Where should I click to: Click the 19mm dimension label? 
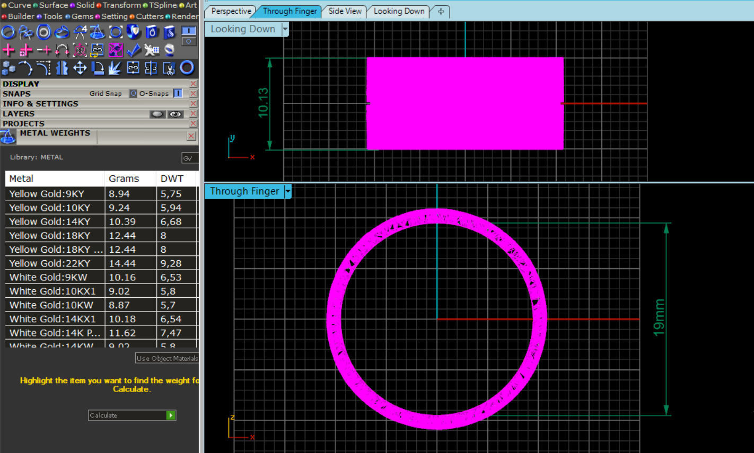[658, 317]
